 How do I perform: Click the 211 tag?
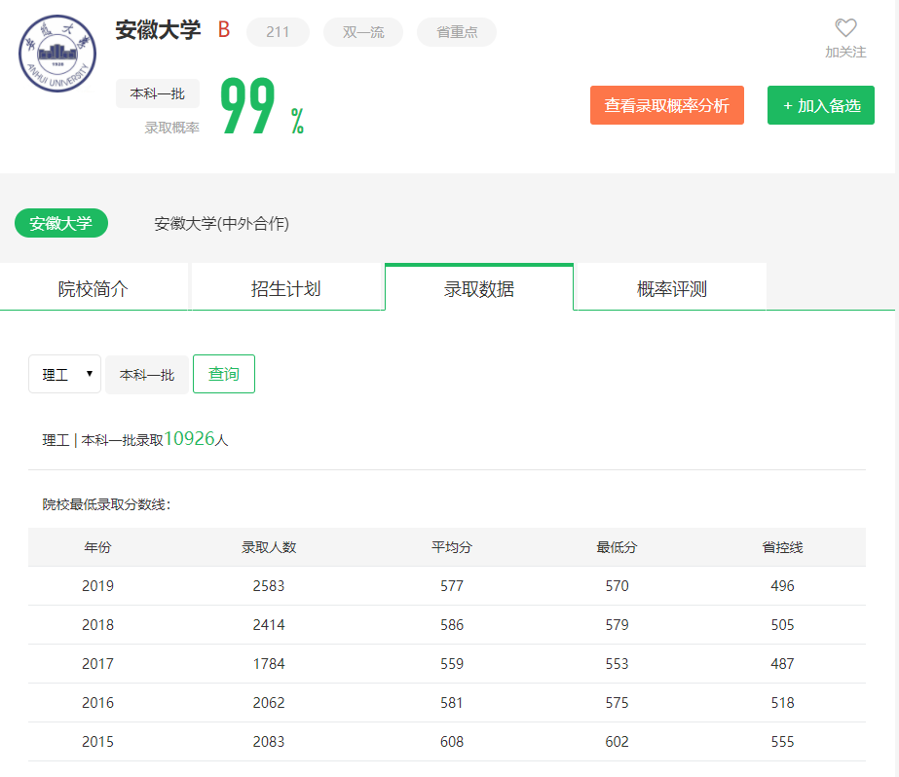pyautogui.click(x=278, y=32)
